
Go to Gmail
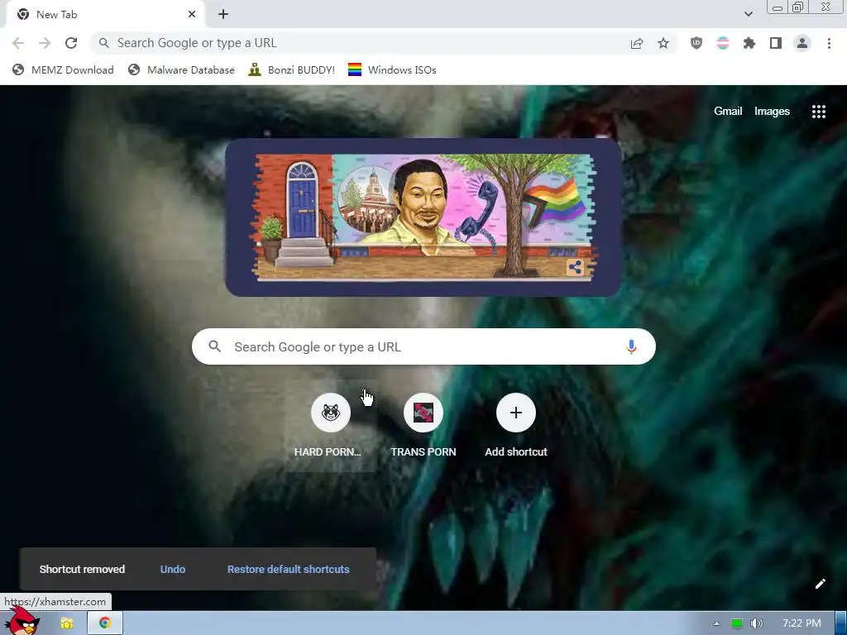coord(728,112)
